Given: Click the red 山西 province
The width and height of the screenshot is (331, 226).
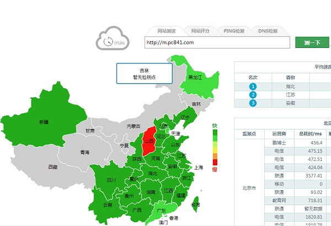Looking at the screenshot, I should click(x=149, y=141).
